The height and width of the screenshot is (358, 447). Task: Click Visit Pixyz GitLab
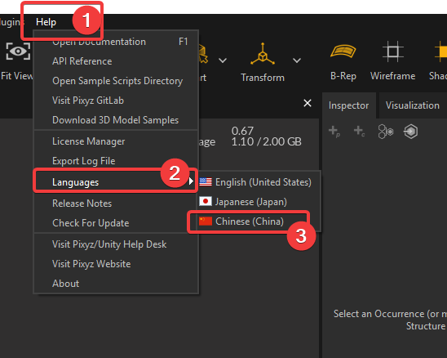click(x=116, y=101)
